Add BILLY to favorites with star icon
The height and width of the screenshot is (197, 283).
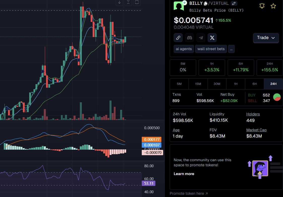point(273,6)
